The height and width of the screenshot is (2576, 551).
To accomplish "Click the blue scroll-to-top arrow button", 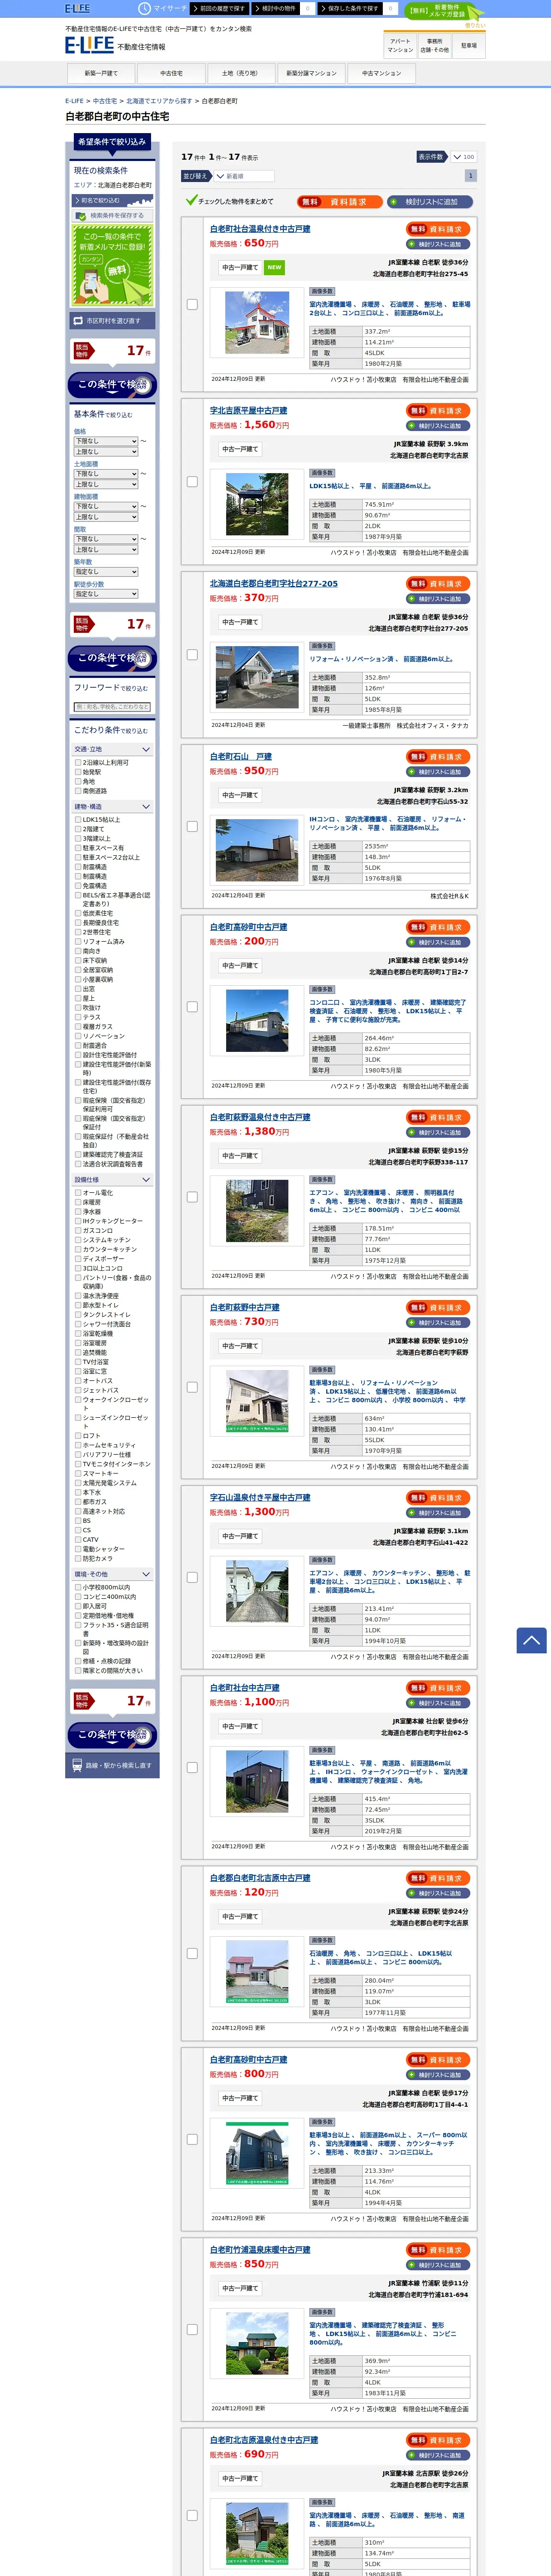I will [531, 1639].
